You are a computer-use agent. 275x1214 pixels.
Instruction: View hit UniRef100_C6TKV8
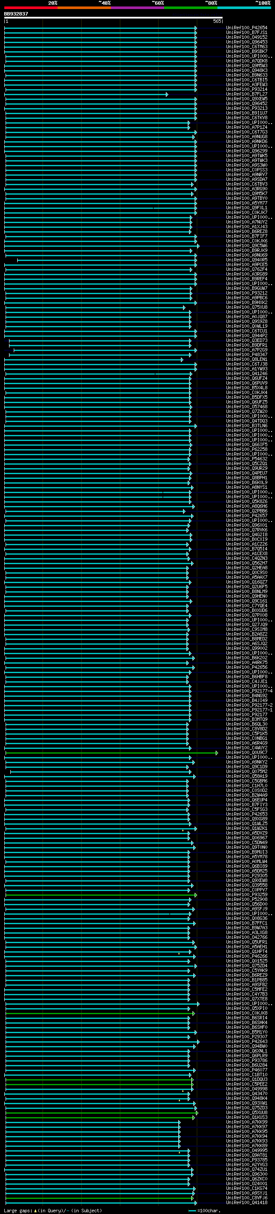247,118
